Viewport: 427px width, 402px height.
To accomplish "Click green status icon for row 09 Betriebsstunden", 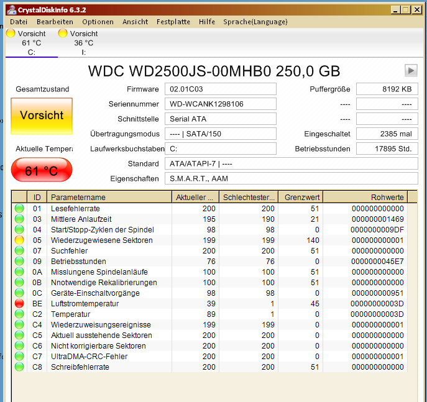I will (19, 262).
